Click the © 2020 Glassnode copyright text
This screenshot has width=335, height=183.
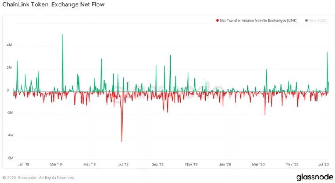pos(39,177)
